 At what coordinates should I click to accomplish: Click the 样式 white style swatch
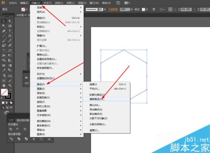point(143,10)
